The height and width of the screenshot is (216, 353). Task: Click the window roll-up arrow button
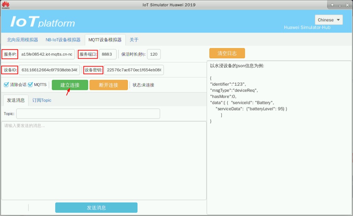[x=332, y=5]
